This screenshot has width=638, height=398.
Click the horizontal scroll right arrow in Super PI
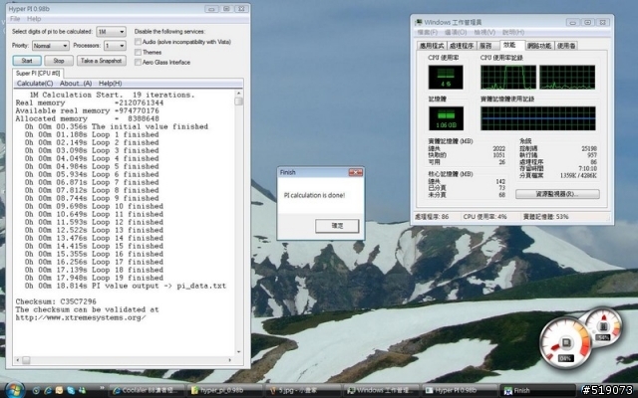pos(230,360)
